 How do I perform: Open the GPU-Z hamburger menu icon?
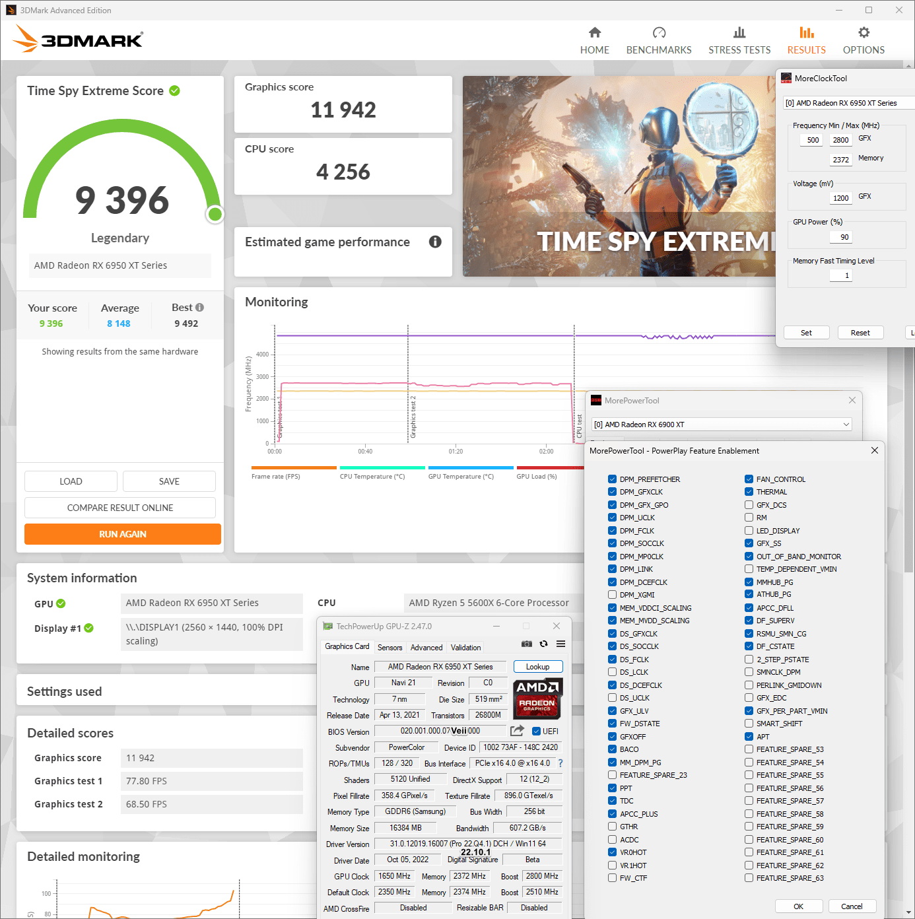(x=560, y=644)
